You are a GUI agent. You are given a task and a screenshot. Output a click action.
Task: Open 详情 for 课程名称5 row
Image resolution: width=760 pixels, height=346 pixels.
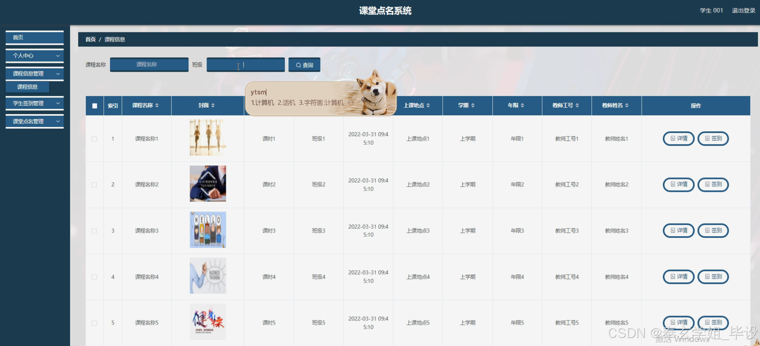click(679, 322)
